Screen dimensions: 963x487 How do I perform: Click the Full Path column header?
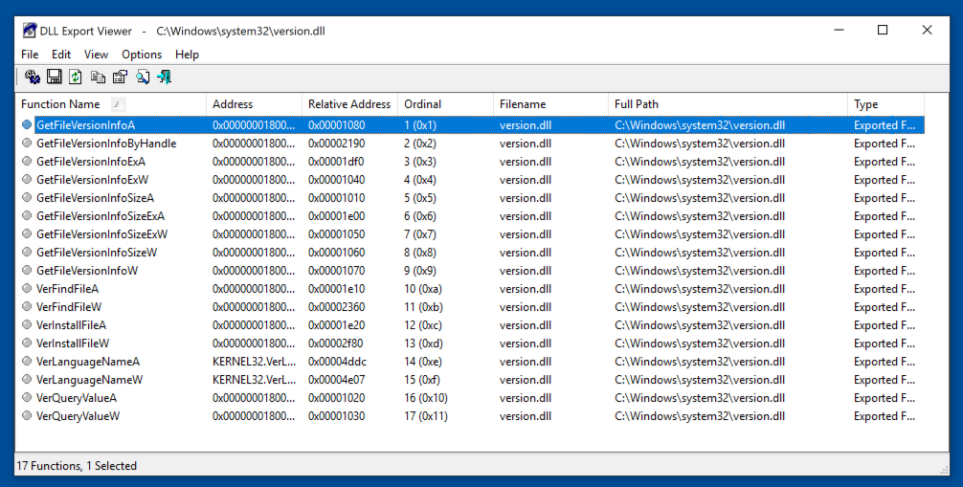637,104
